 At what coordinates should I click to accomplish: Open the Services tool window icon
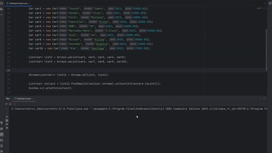click(2, 129)
